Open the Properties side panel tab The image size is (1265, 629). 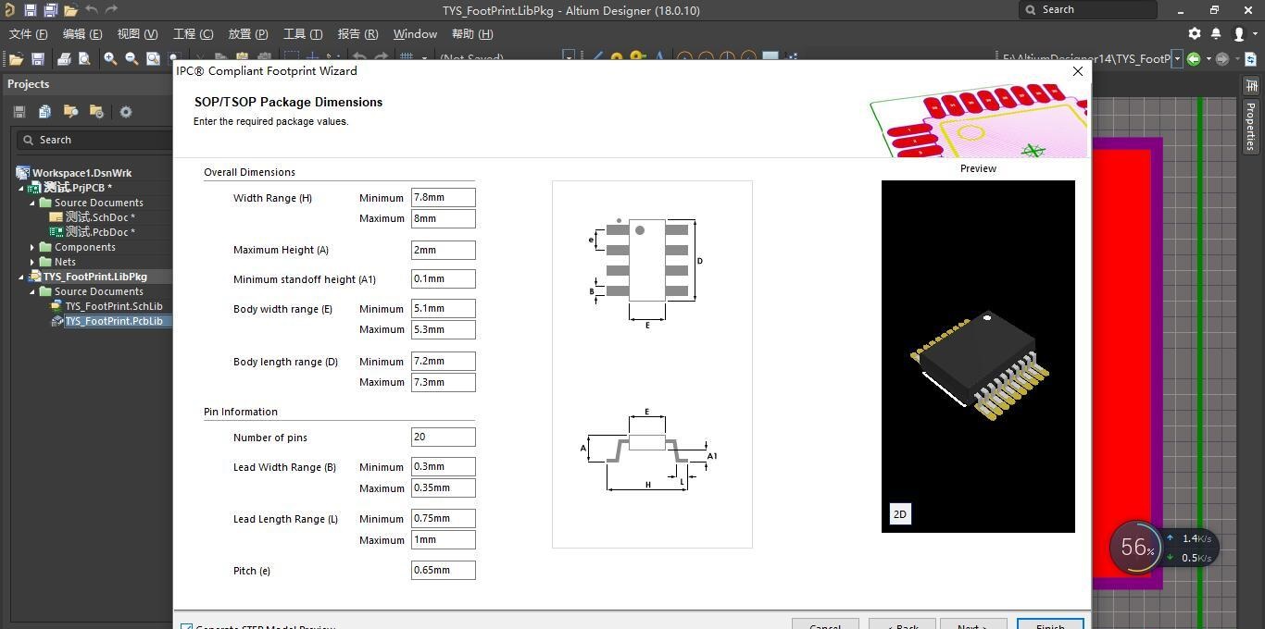(x=1250, y=125)
